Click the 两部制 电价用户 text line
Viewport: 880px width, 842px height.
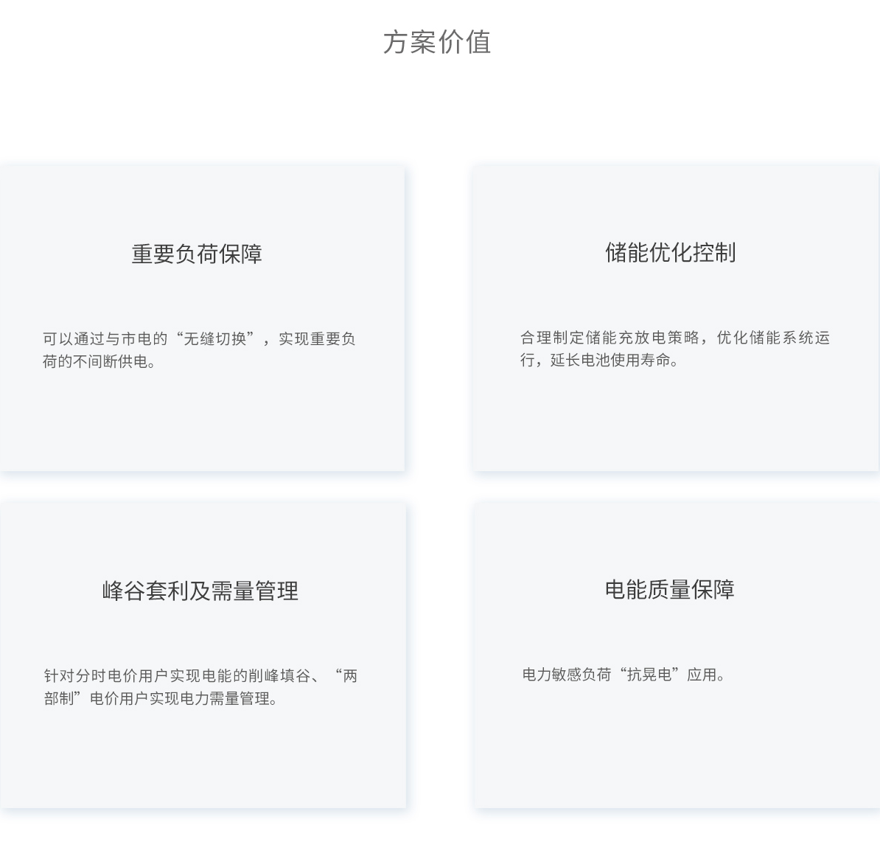coord(161,697)
